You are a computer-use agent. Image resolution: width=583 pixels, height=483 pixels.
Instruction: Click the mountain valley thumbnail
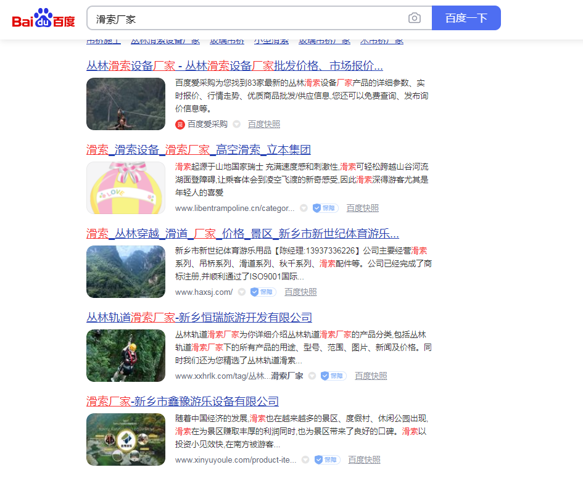[126, 272]
